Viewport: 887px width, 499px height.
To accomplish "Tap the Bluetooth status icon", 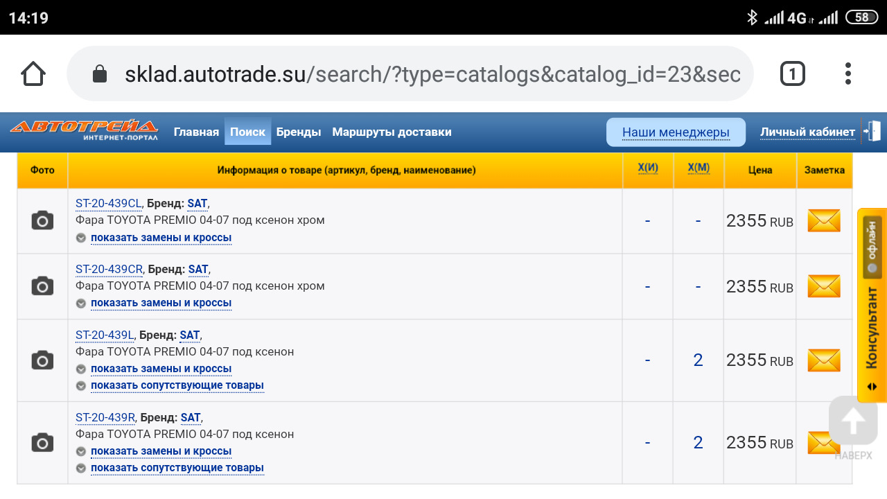I will point(752,17).
